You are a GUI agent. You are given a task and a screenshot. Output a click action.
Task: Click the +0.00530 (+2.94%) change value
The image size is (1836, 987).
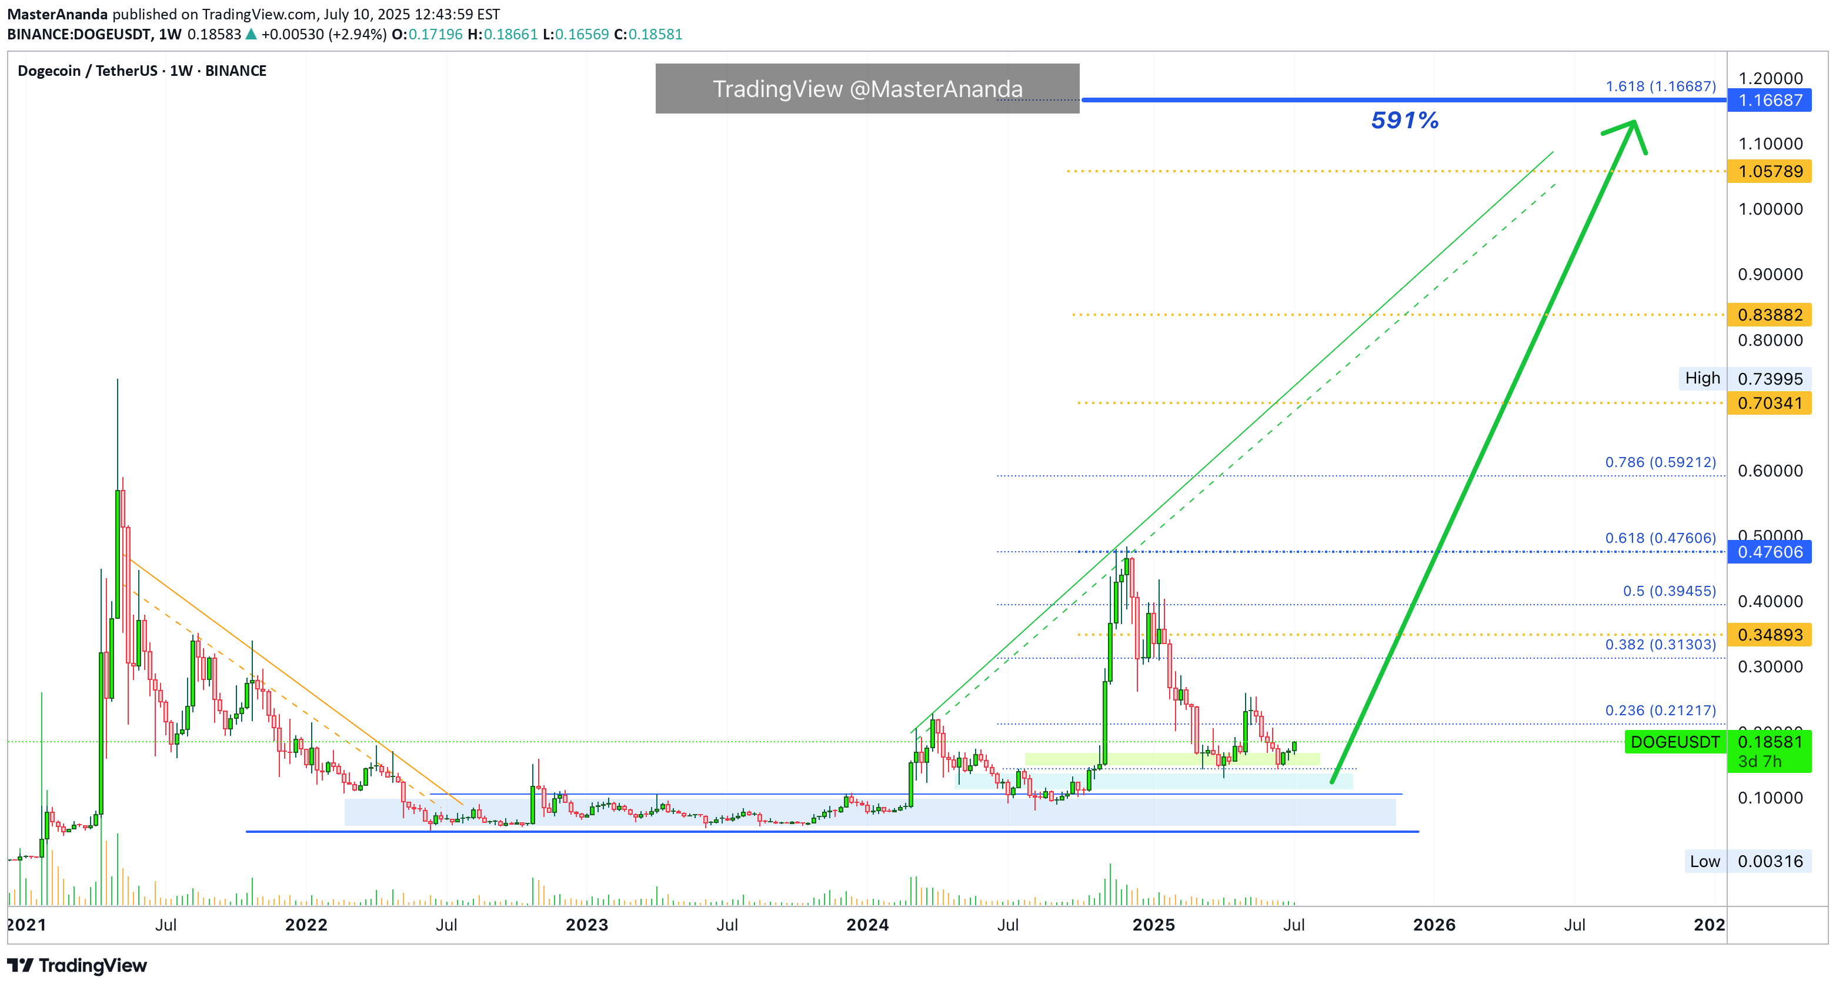click(x=324, y=34)
